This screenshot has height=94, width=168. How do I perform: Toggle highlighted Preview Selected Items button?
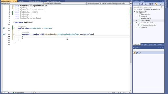point(156,4)
